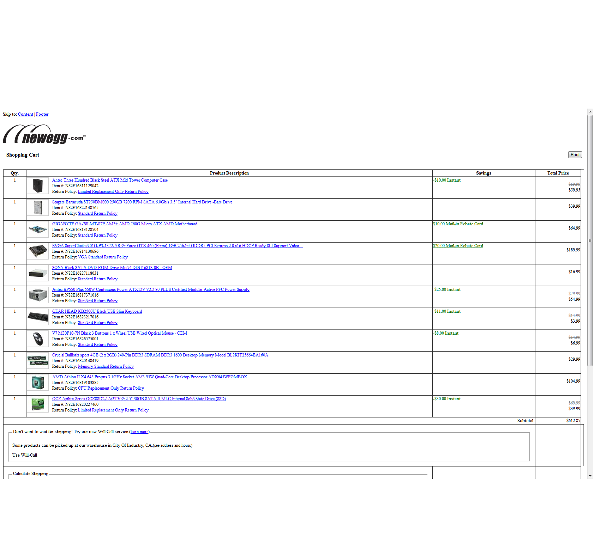
Task: Open the Antec BP550 power supply thumbnail
Action: [38, 295]
